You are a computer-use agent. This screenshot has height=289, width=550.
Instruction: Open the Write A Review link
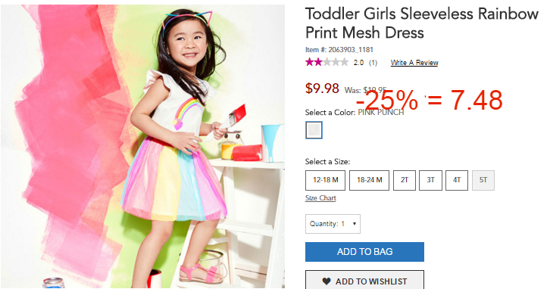414,63
